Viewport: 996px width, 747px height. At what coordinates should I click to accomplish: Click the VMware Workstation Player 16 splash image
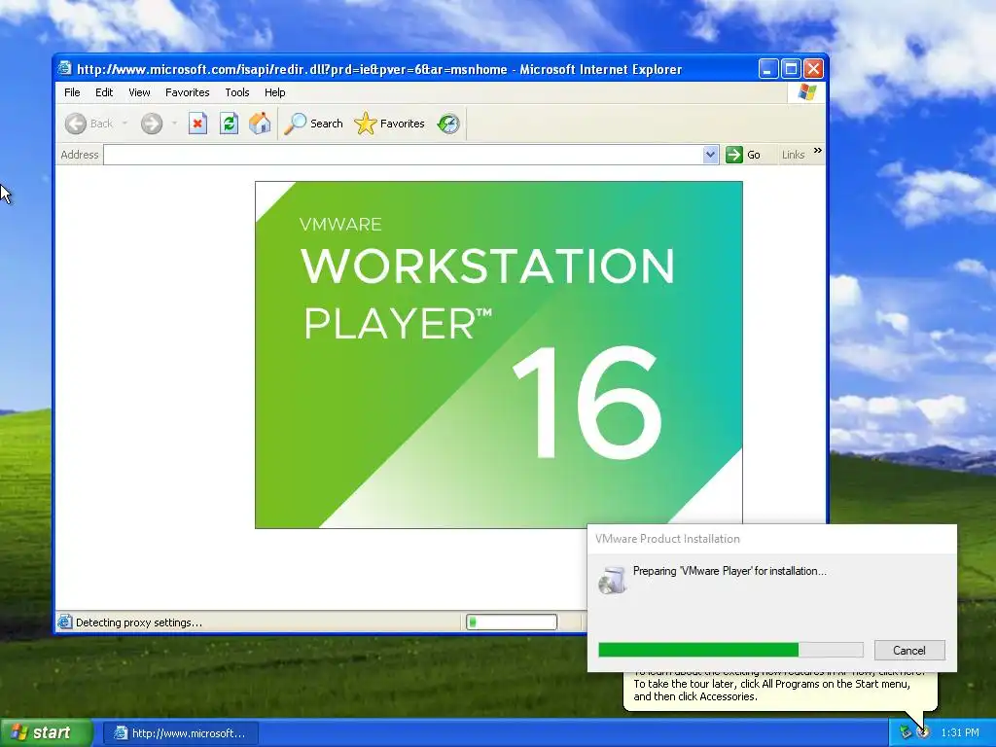point(499,354)
